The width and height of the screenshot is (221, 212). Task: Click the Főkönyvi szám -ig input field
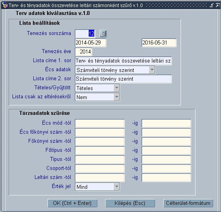pos(166,141)
